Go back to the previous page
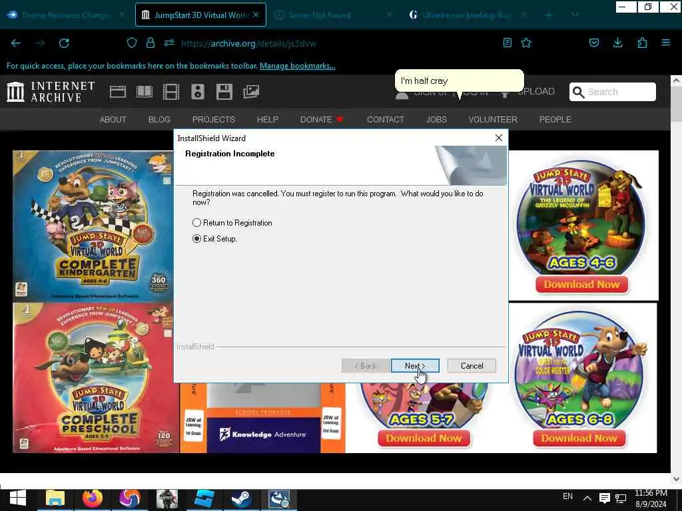682x511 pixels. pos(16,43)
